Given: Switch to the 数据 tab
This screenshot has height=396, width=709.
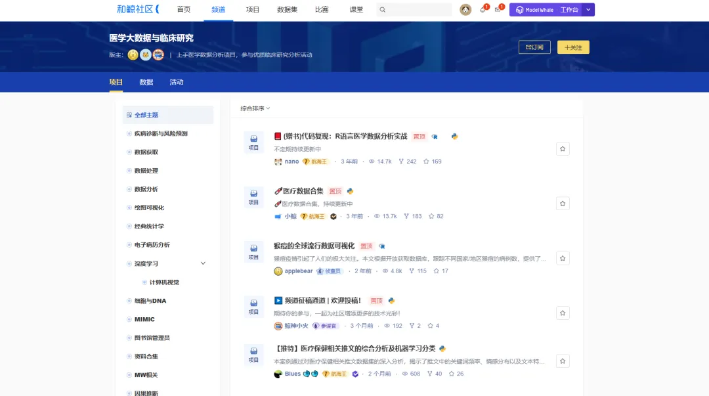Looking at the screenshot, I should 146,81.
